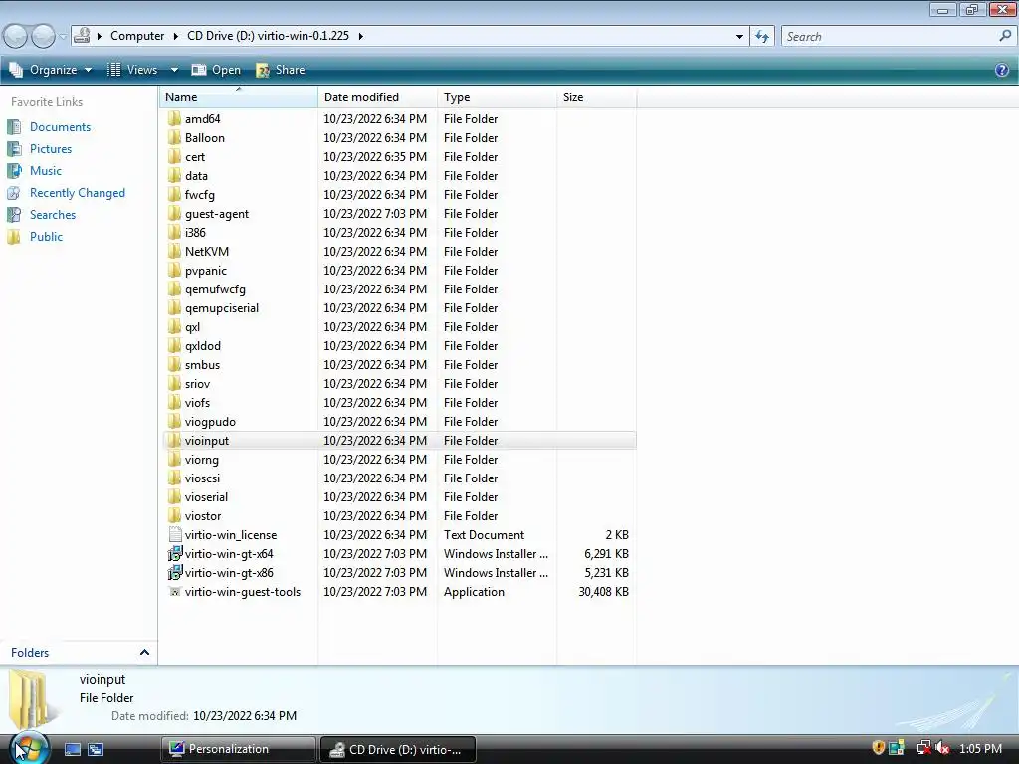Select the virtio-win-guest-tools application icon
This screenshot has height=764, width=1019.
(174, 592)
